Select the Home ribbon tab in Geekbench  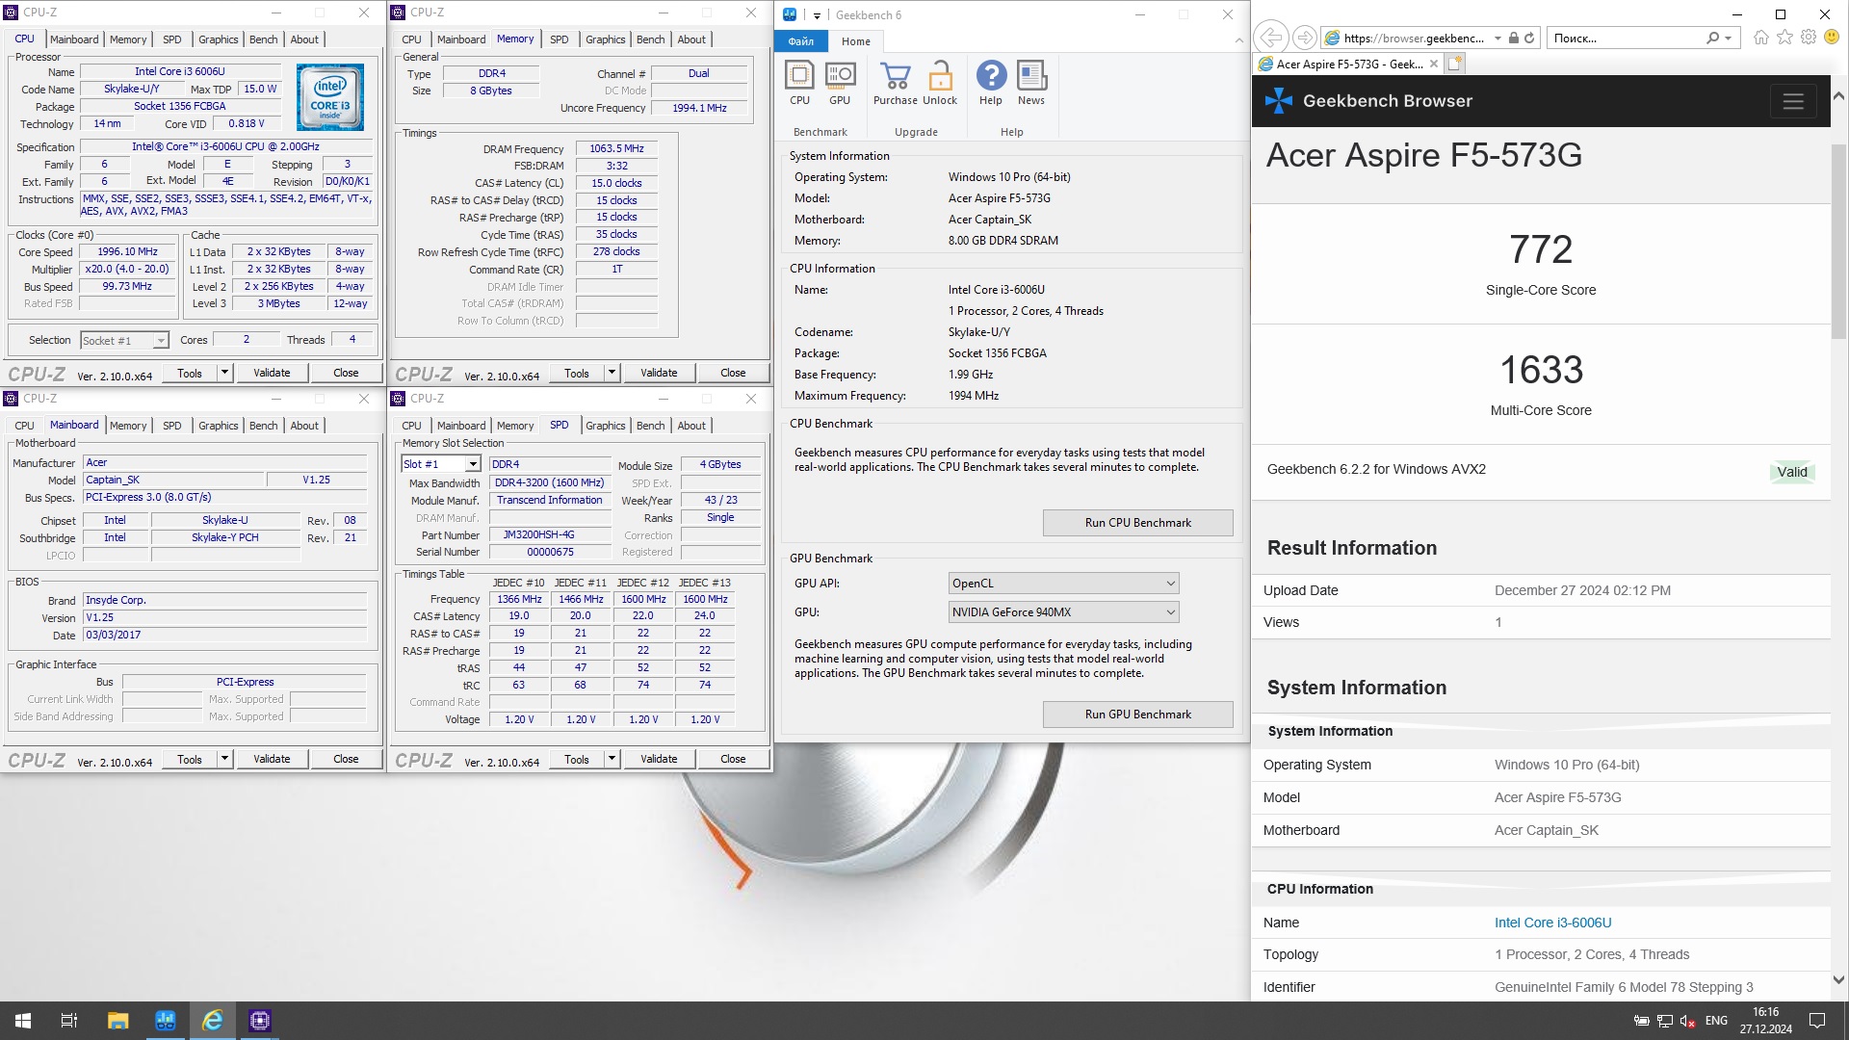click(855, 41)
